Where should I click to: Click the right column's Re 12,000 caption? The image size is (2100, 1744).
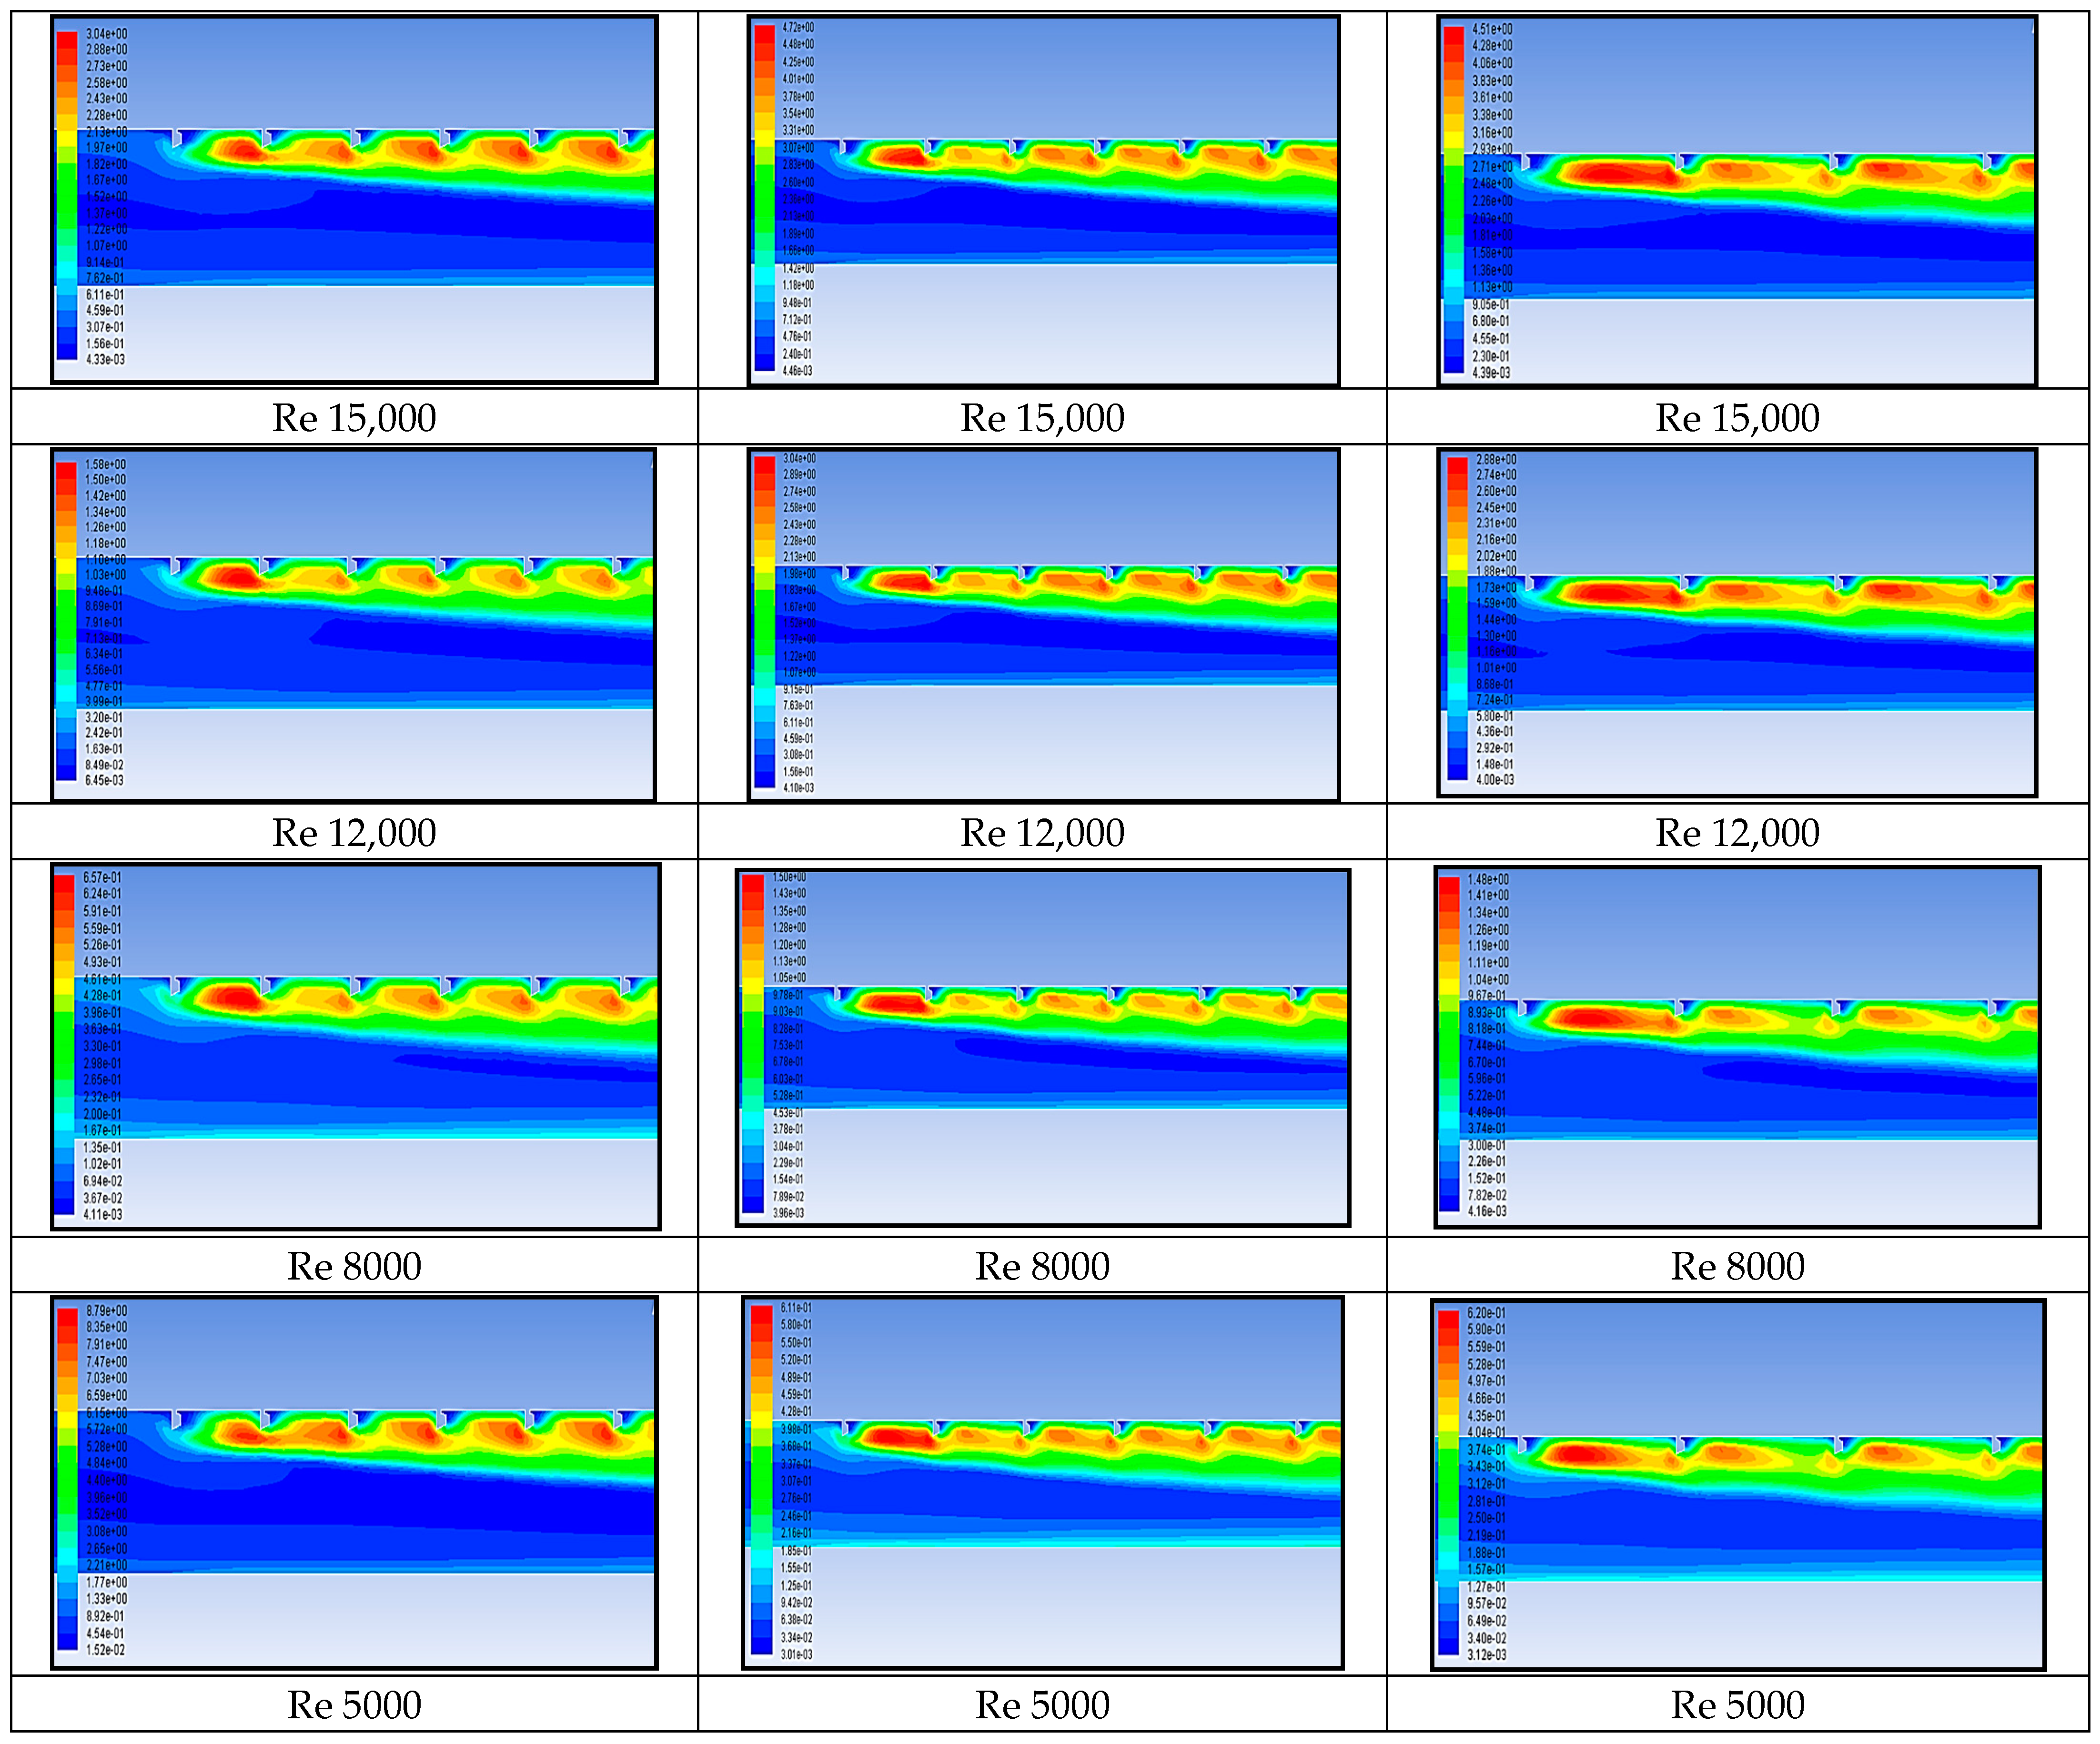point(1737,833)
